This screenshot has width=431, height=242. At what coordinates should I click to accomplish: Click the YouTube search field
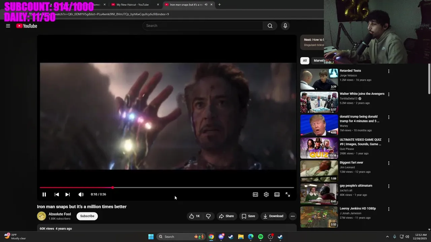pyautogui.click(x=203, y=26)
